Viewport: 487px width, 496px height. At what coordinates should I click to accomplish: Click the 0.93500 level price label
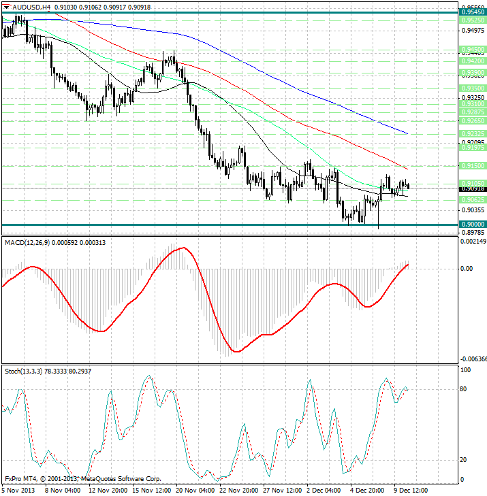(473, 88)
